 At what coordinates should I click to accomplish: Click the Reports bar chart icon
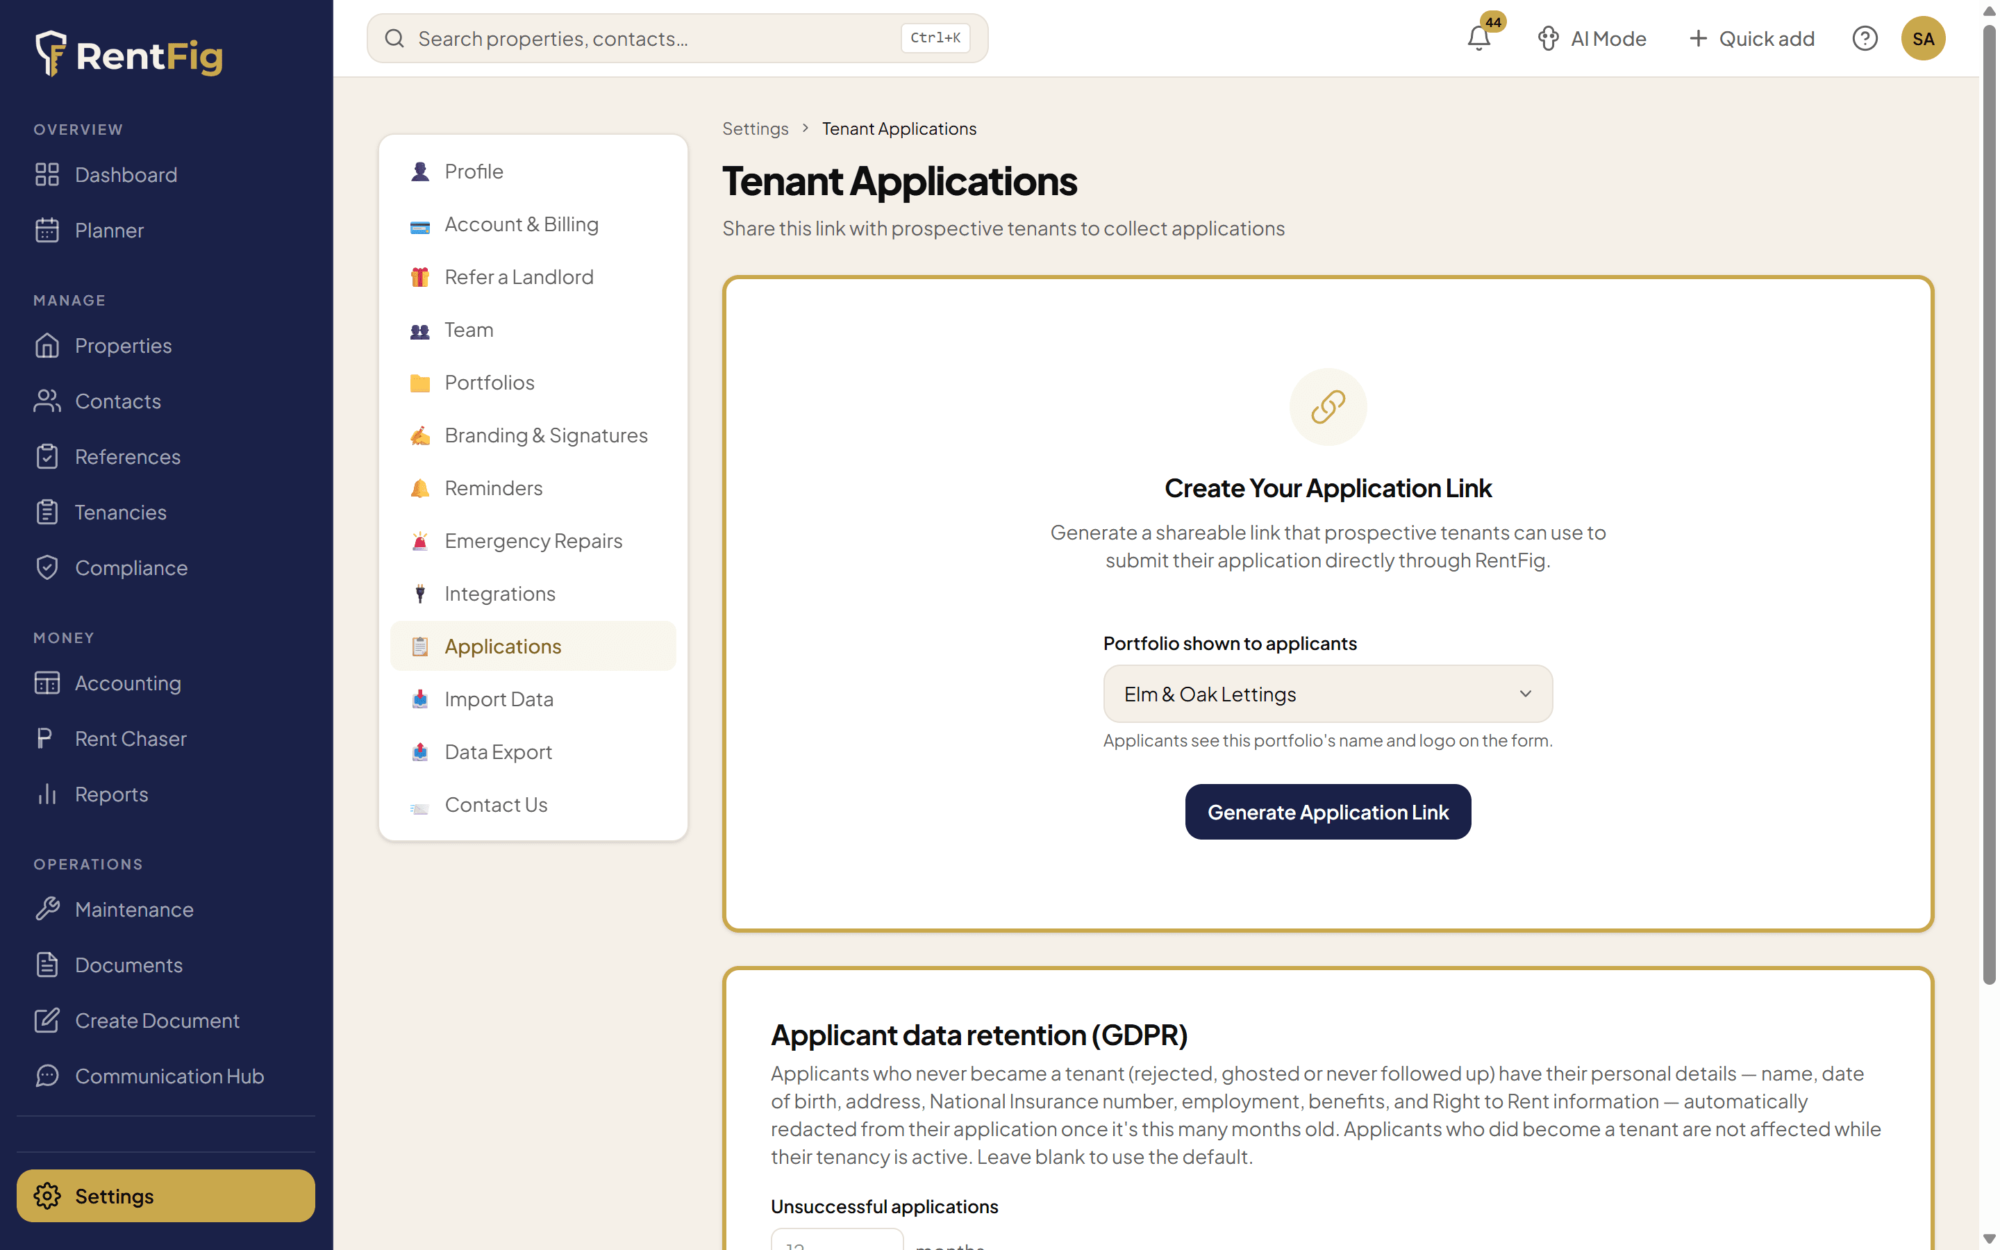click(47, 794)
